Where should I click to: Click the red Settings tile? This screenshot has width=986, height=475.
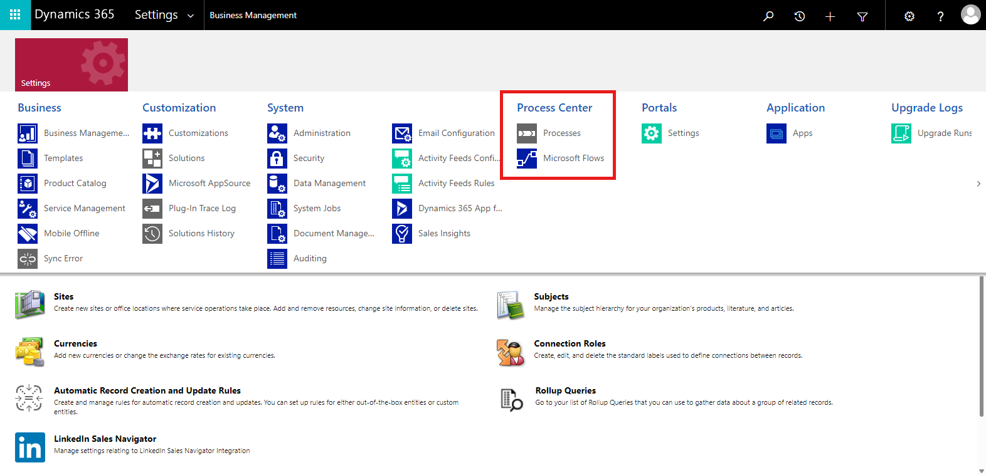pos(72,65)
